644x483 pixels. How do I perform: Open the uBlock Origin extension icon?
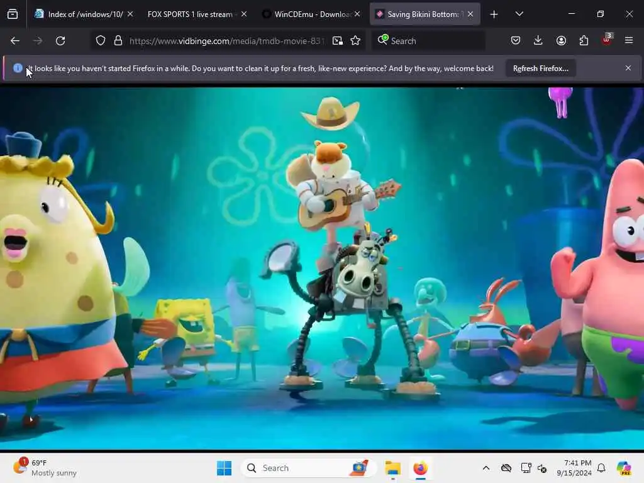click(x=607, y=40)
